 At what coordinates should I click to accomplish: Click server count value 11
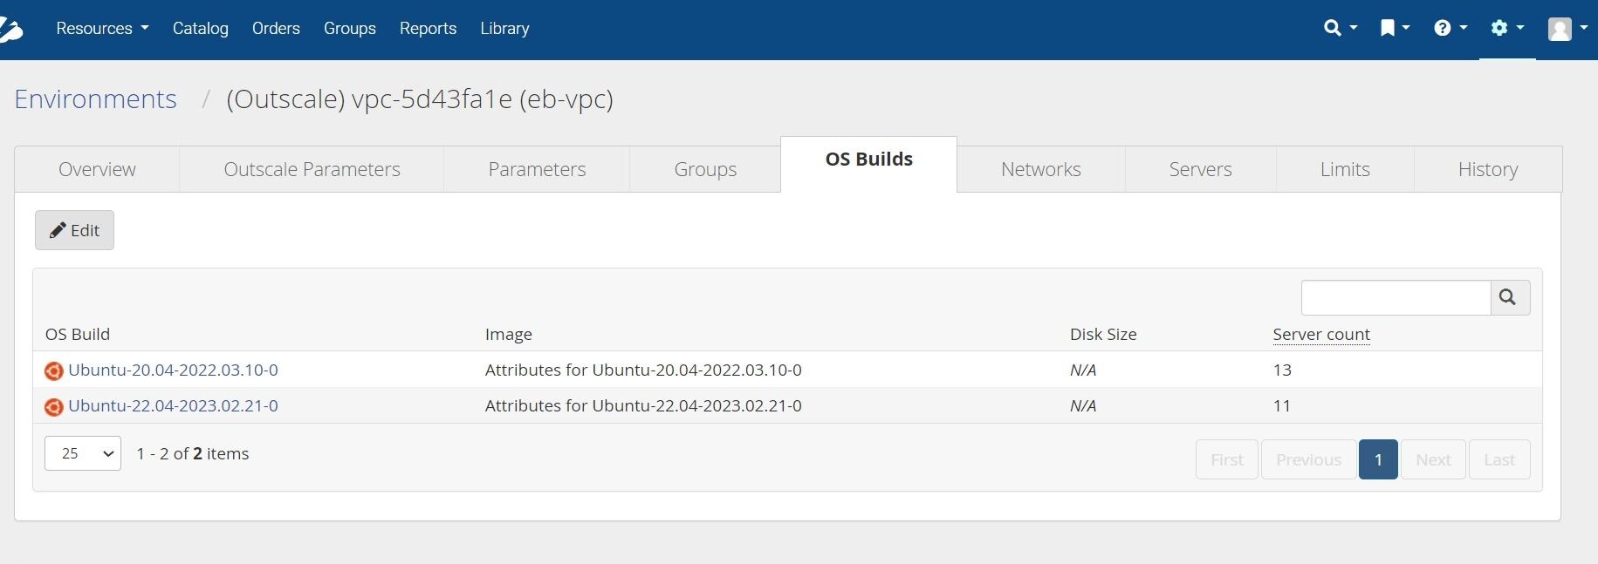point(1282,406)
